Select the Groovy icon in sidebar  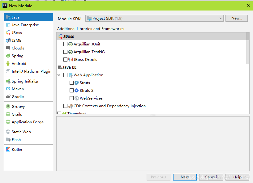coord(8,106)
